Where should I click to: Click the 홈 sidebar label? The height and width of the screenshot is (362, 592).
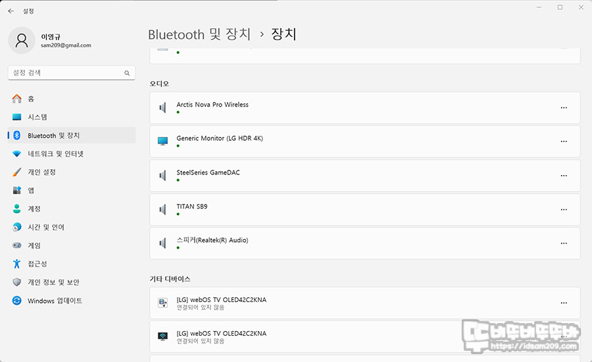pos(31,99)
